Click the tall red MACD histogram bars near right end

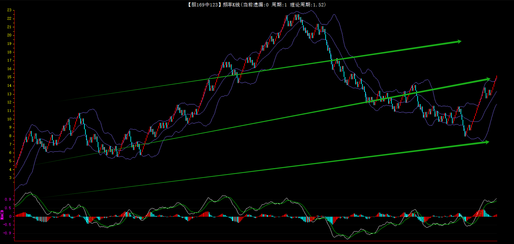point(482,213)
